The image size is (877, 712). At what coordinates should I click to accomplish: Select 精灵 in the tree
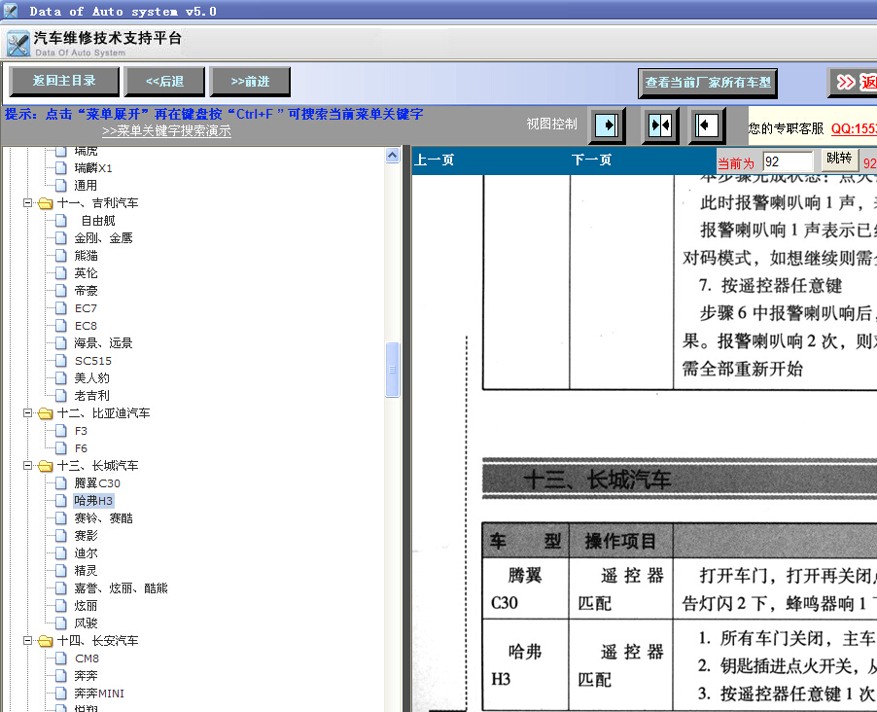[87, 570]
